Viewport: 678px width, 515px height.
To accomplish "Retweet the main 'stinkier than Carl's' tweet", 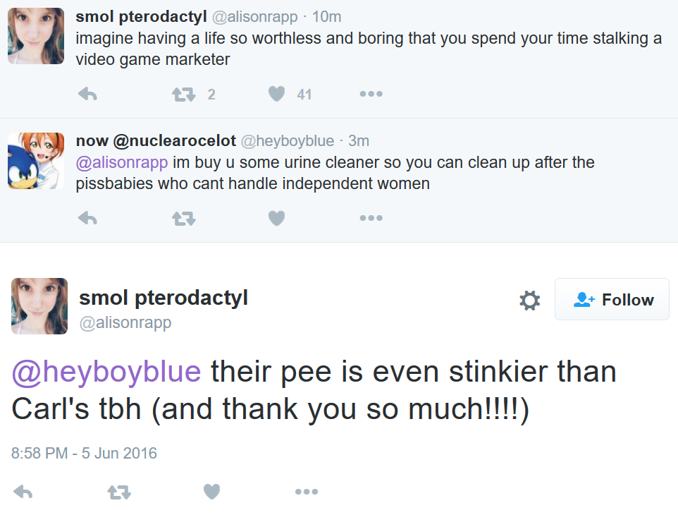I will pyautogui.click(x=119, y=492).
